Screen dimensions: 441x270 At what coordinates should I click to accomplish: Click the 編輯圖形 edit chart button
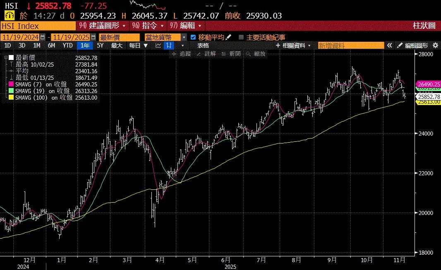pyautogui.click(x=413, y=45)
